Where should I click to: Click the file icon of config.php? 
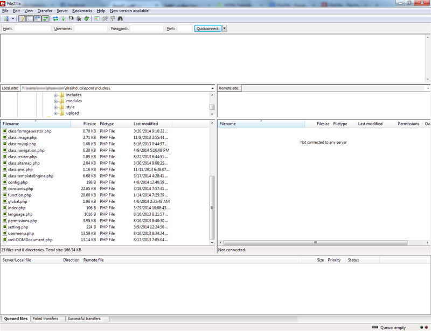5,182
